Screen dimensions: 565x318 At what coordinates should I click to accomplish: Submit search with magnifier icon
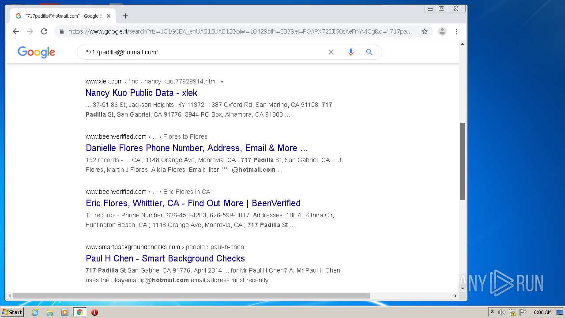coord(369,52)
